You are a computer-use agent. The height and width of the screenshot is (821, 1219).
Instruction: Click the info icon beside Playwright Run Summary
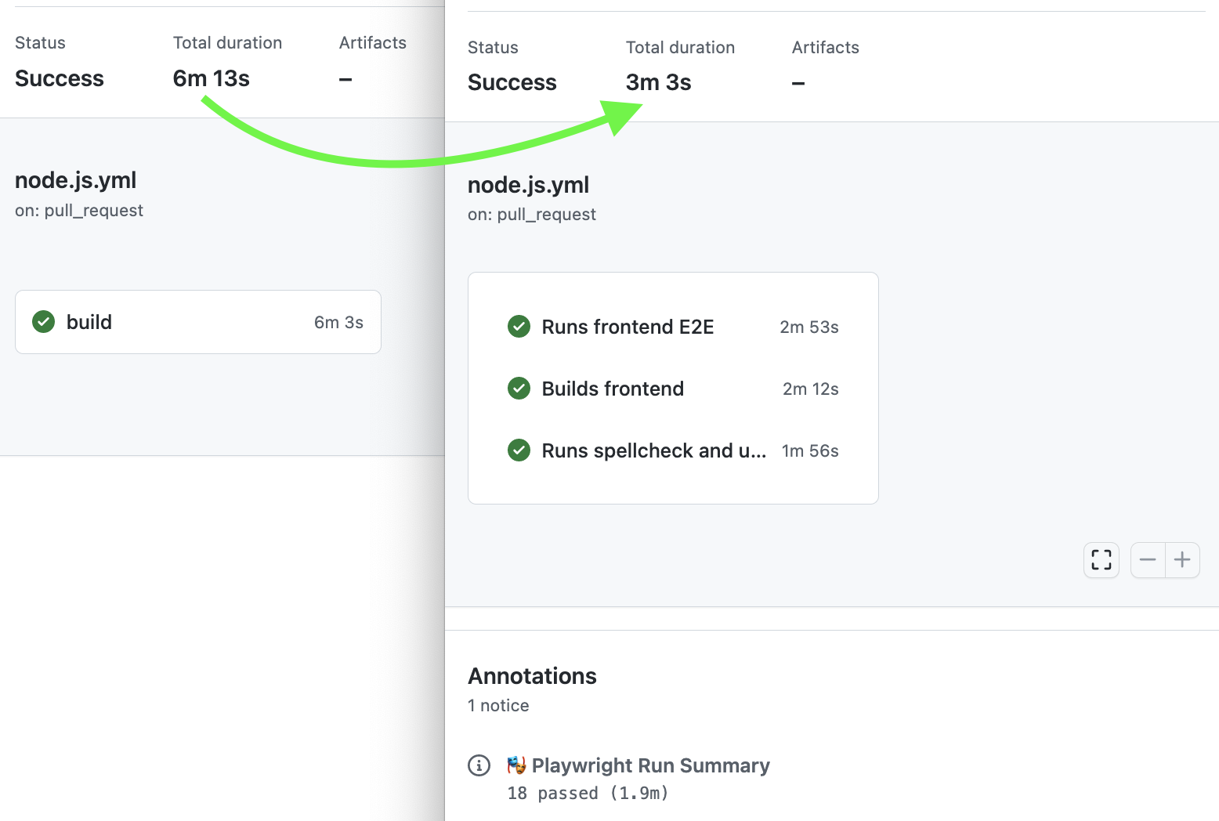pyautogui.click(x=479, y=765)
